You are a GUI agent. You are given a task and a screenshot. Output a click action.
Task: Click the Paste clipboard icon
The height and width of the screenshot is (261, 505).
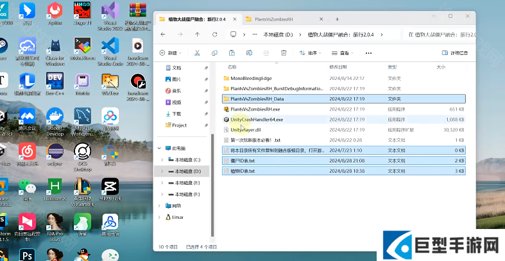[x=231, y=53]
